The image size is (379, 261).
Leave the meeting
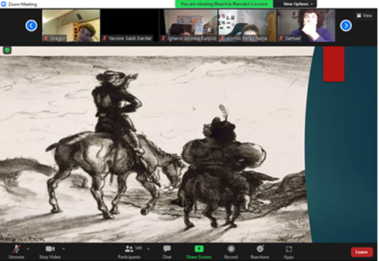tap(361, 252)
